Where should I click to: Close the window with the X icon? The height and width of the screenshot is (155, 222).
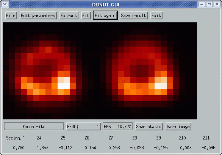click(x=217, y=4)
